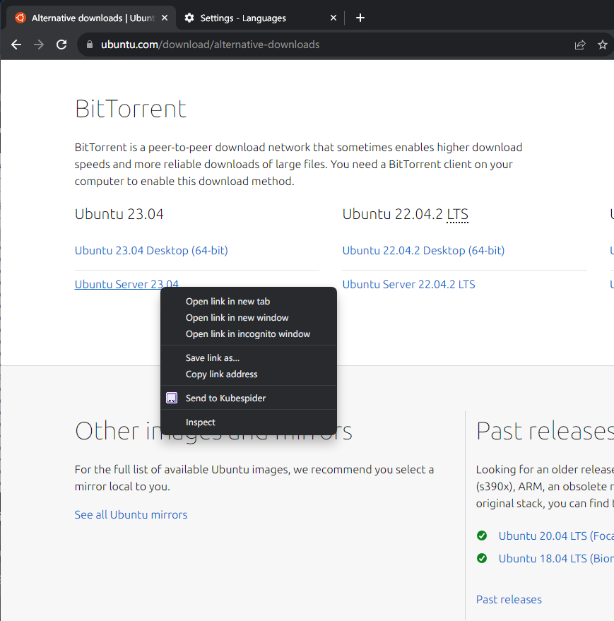This screenshot has width=614, height=621.
Task: Choose Open link in new window
Action: pos(249,318)
